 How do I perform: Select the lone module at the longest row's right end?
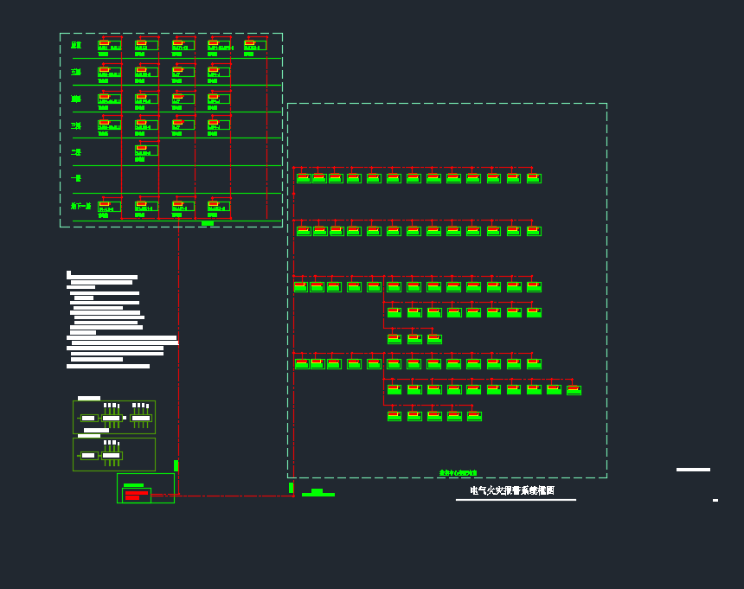click(574, 390)
